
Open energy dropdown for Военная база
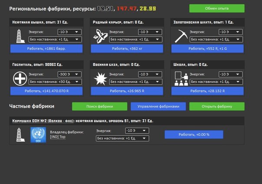150,74
